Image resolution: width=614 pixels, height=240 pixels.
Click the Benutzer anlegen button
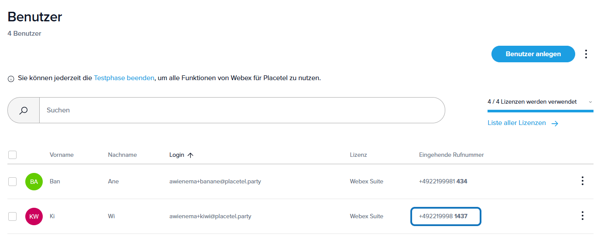[x=533, y=54]
